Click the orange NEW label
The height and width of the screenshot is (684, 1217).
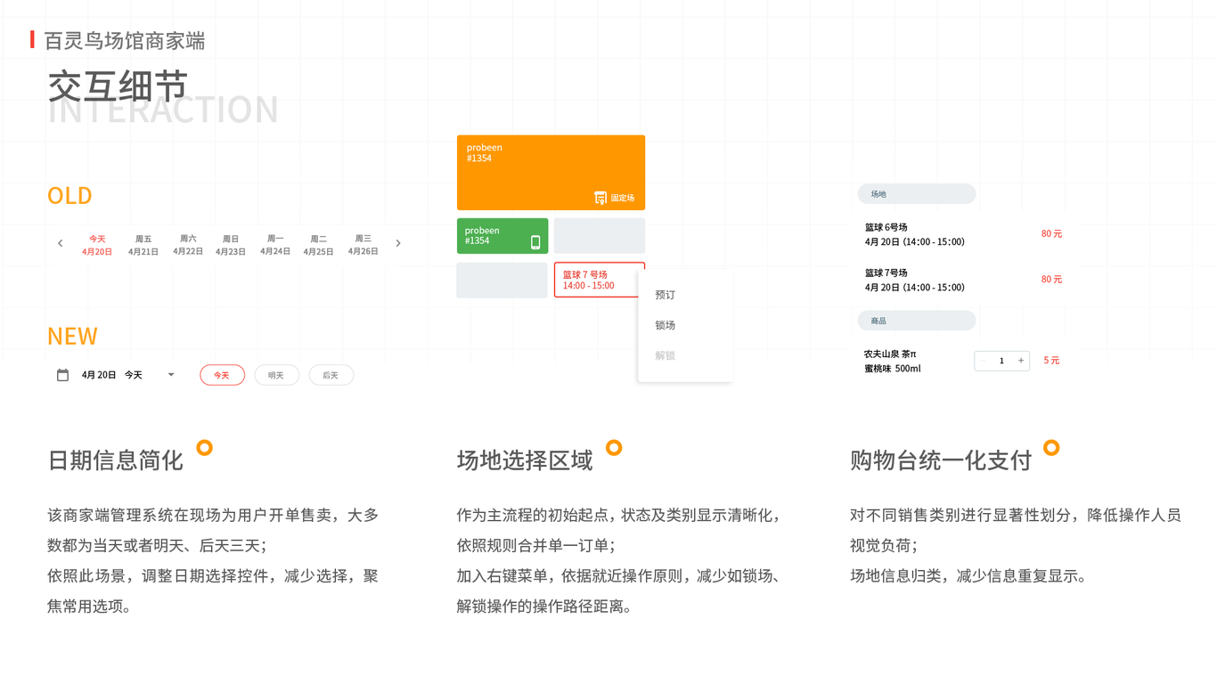72,337
